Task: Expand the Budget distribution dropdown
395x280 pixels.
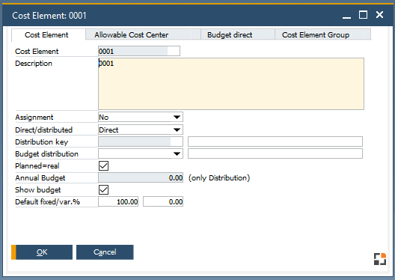Action: (141, 153)
